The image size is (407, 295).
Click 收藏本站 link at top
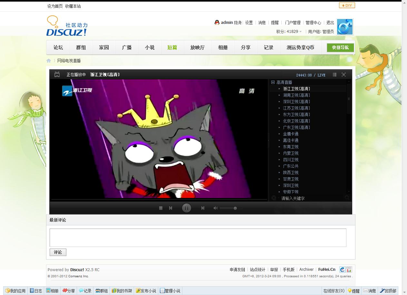coord(73,6)
